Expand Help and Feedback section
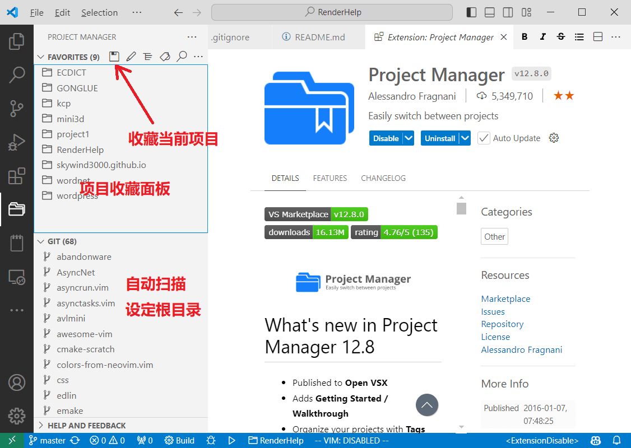631x448 pixels. point(41,425)
